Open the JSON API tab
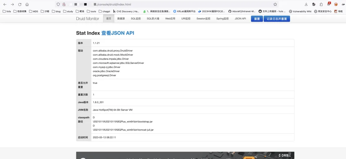This screenshot has height=159, width=346. pos(240,19)
